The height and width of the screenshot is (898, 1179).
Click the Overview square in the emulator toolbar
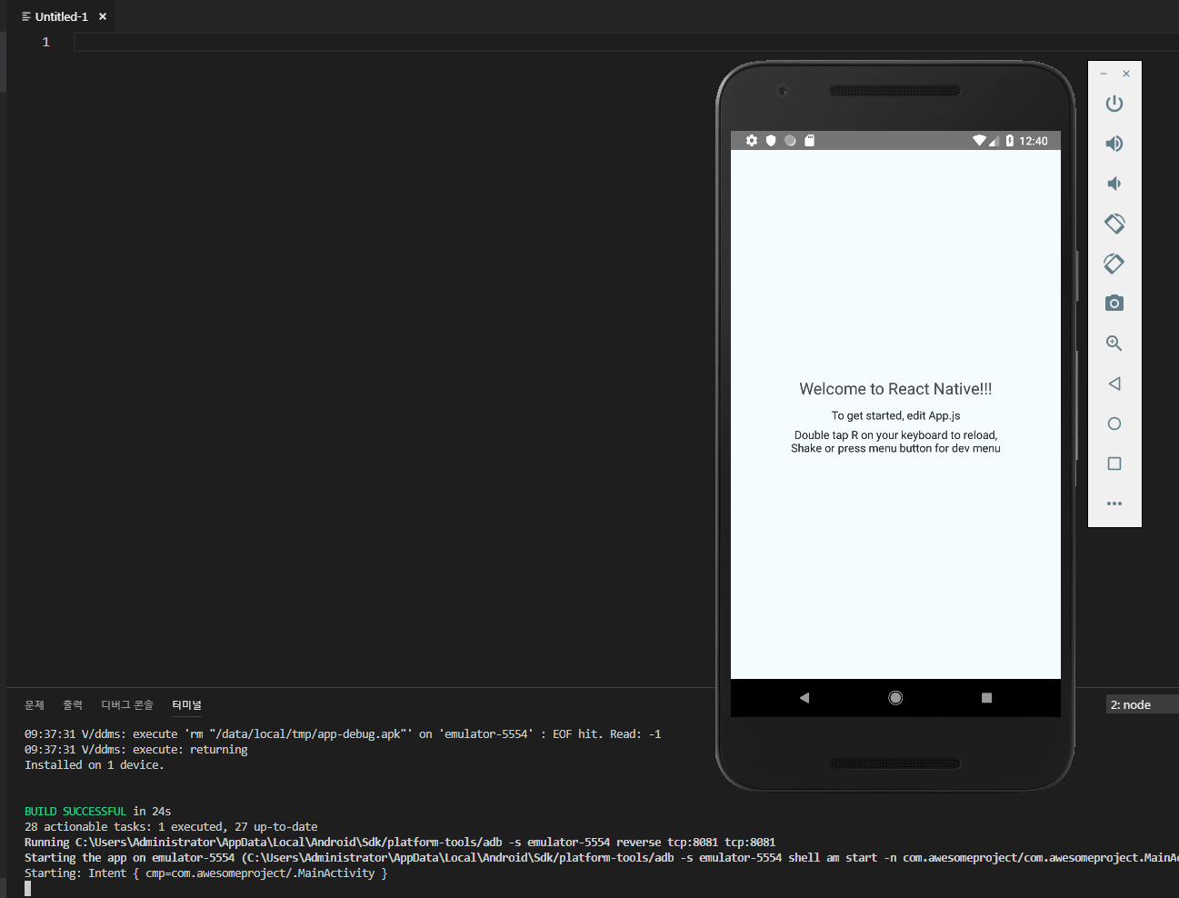[x=1114, y=464]
